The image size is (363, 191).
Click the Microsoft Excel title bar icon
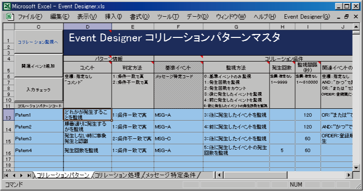point(7,6)
